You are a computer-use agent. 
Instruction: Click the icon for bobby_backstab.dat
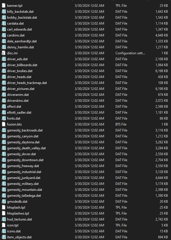coord(4,18)
